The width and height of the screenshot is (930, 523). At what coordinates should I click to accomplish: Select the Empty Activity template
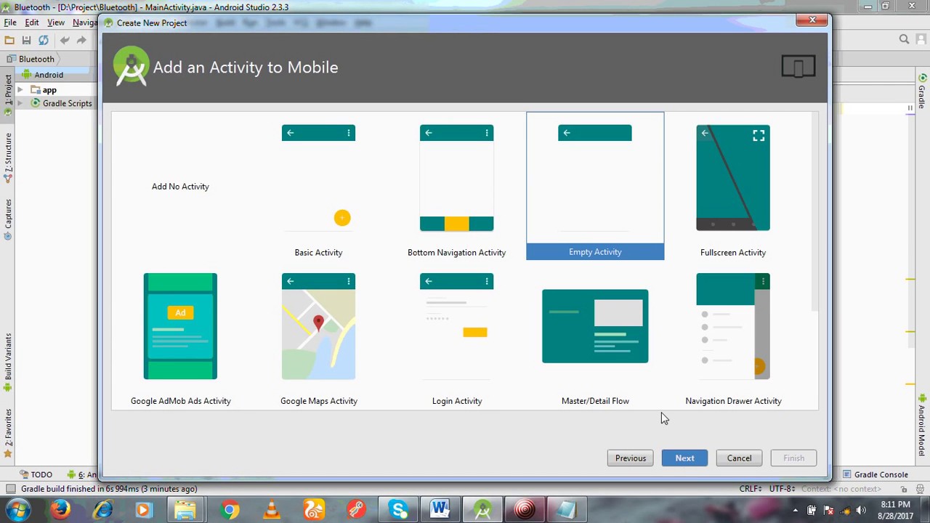coord(595,186)
